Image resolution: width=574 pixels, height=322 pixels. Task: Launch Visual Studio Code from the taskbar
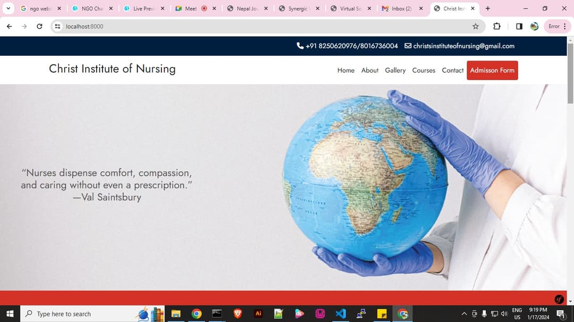(x=341, y=314)
